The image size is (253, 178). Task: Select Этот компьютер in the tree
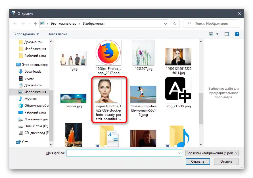[x=32, y=65]
